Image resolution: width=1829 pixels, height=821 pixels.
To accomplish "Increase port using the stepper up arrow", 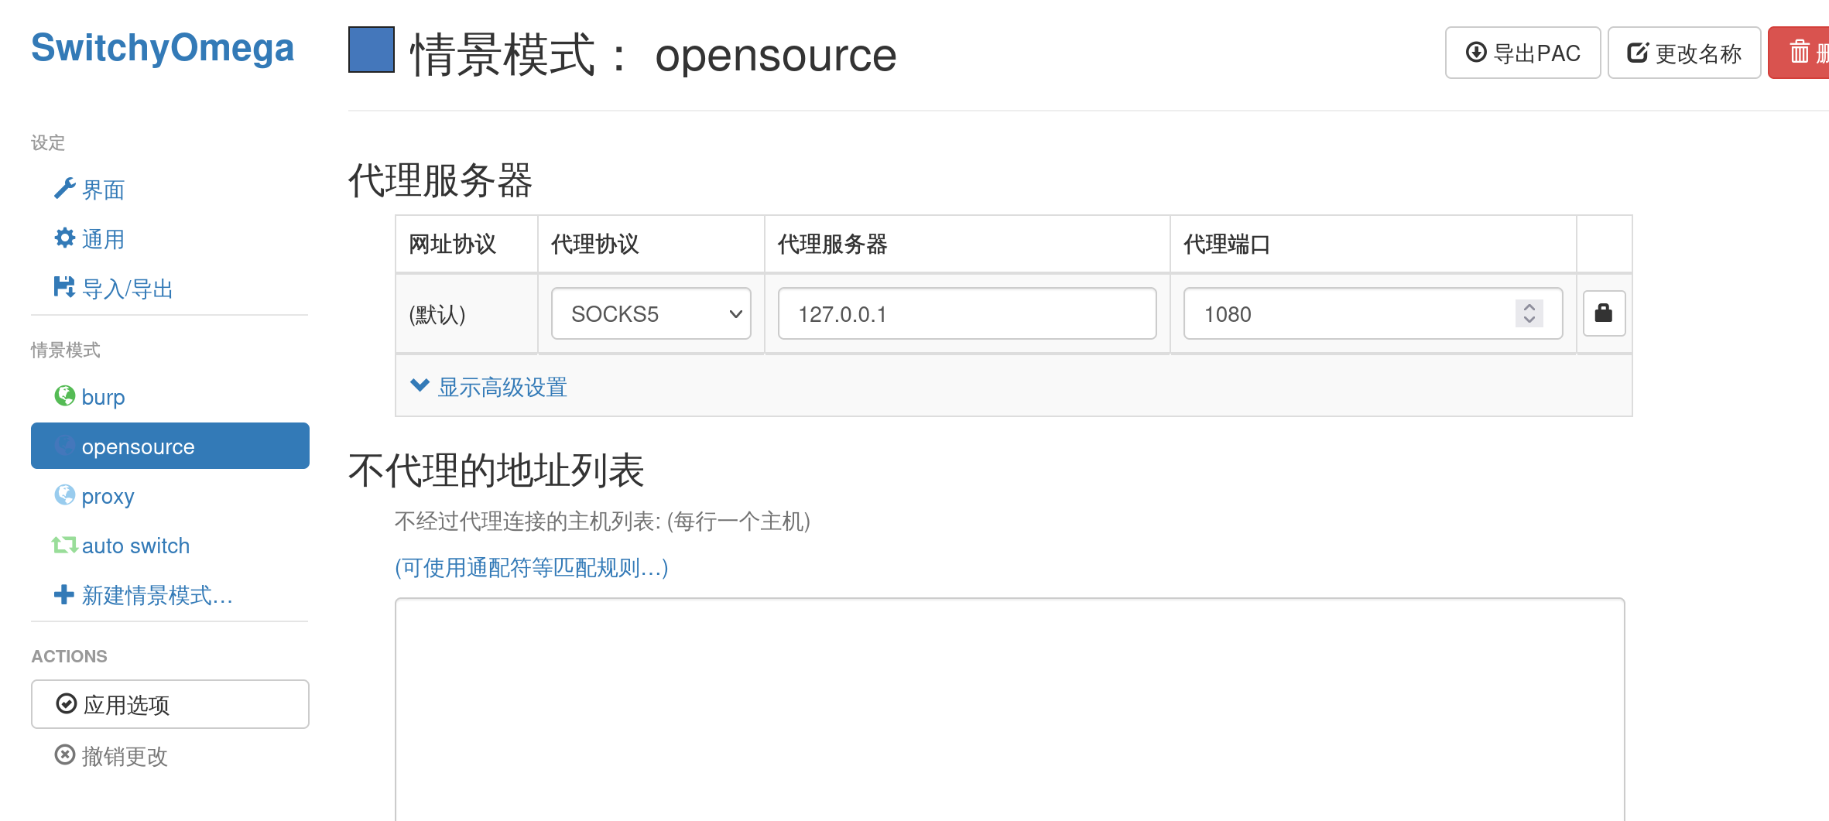I will [1529, 306].
